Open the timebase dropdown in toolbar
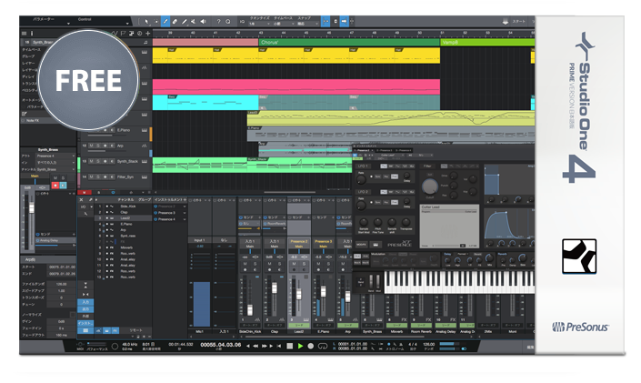 283,25
